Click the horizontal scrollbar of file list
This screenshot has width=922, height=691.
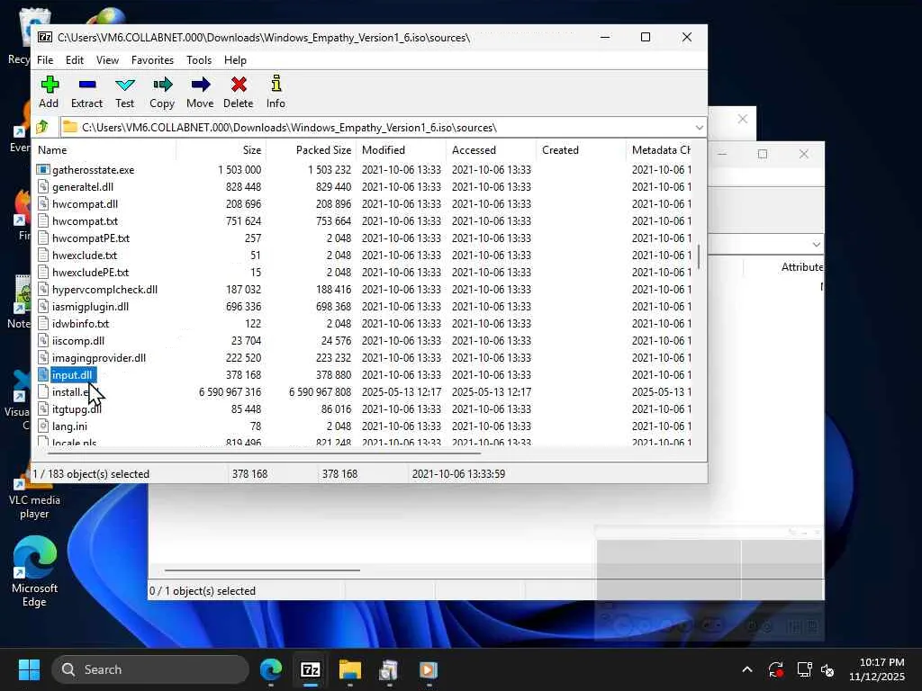coord(264,453)
